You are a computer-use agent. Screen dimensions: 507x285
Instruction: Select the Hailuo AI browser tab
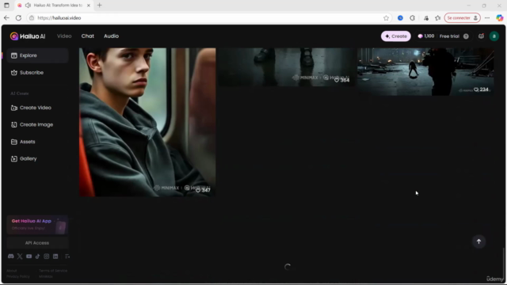pos(54,6)
